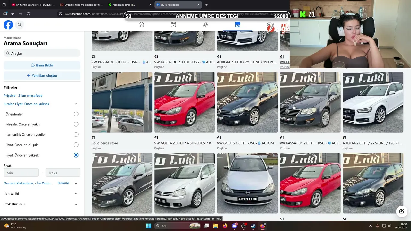This screenshot has height=231, width=411.
Task: Open the new message compose icon
Action: [x=401, y=211]
